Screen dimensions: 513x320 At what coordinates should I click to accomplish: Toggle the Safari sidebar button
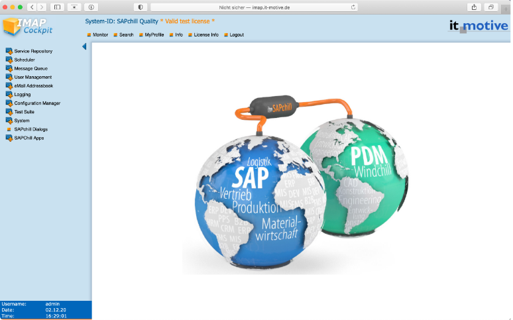(x=57, y=7)
